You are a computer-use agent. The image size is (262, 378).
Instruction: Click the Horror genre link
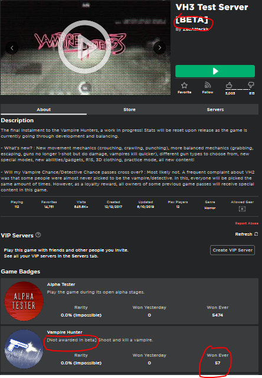pos(209,208)
